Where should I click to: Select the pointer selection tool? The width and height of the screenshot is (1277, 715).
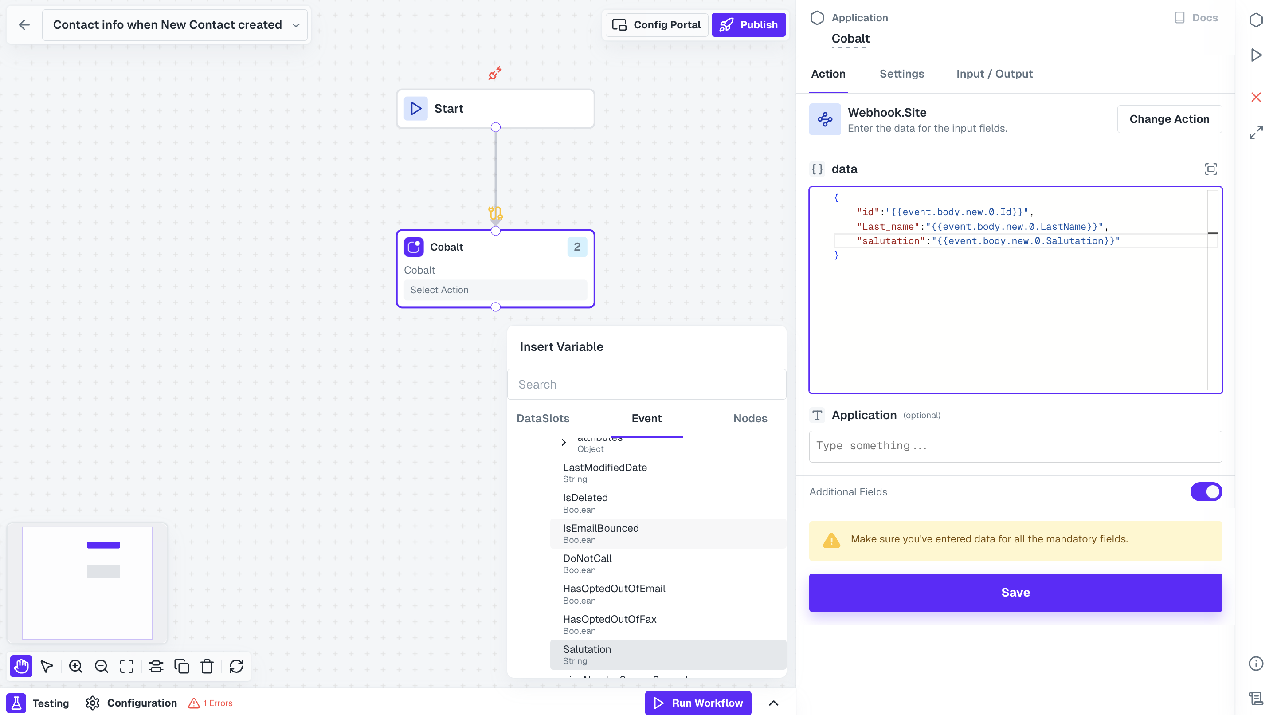[47, 666]
